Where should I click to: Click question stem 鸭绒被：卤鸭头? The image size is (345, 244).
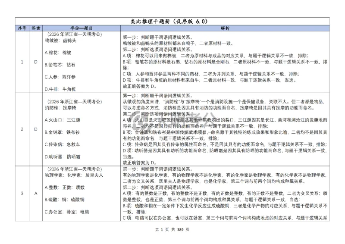click(60, 41)
